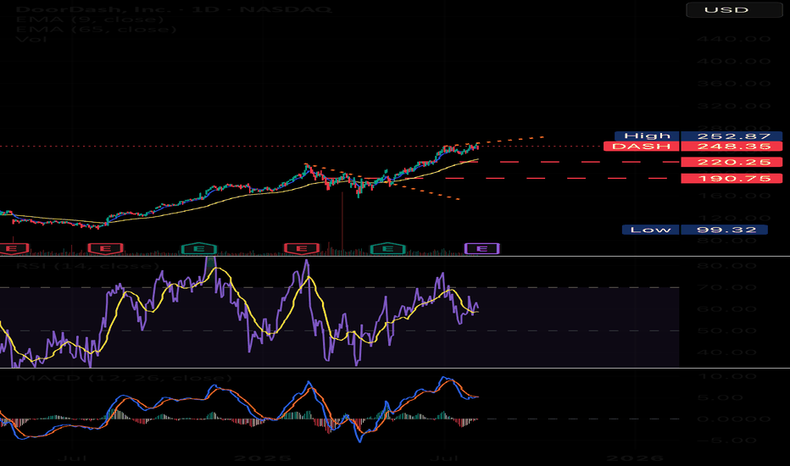
Task: Click the 0.0000 level on the MACD axis
Action: coord(734,419)
